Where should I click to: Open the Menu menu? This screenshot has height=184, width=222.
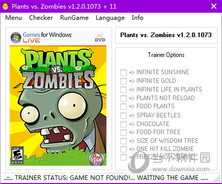coord(14,18)
